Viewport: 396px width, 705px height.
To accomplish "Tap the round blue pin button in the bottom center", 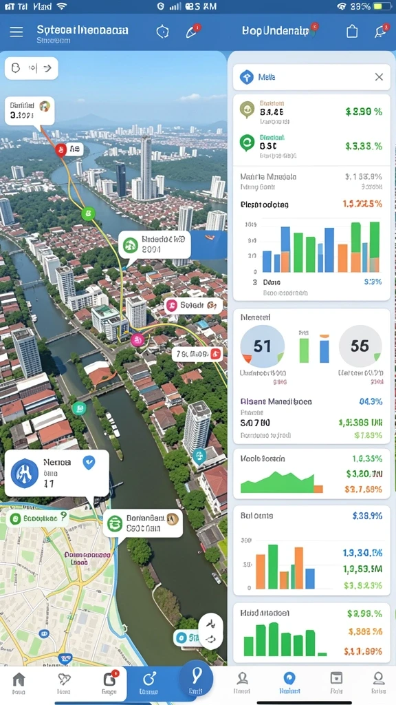I will click(x=196, y=678).
